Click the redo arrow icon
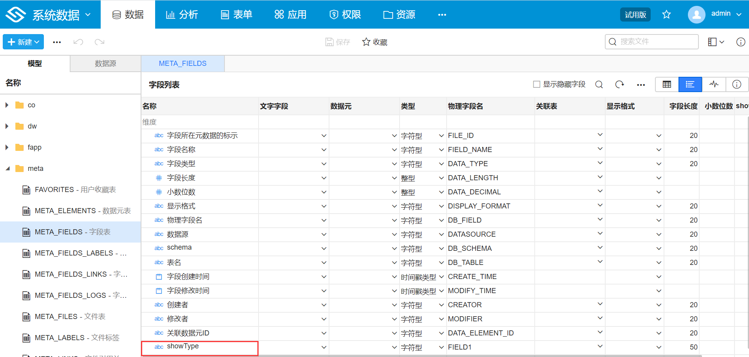Image resolution: width=749 pixels, height=357 pixels. (100, 42)
